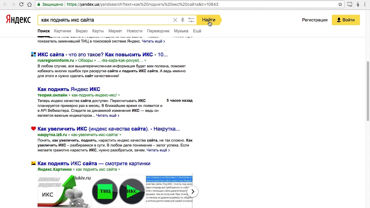Viewport: 370px width, 208px height.
Task: Expand Читать ещё in теория.онлайн snippet
Action: pos(108,116)
